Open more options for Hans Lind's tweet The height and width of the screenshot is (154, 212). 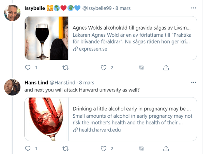click(194, 82)
